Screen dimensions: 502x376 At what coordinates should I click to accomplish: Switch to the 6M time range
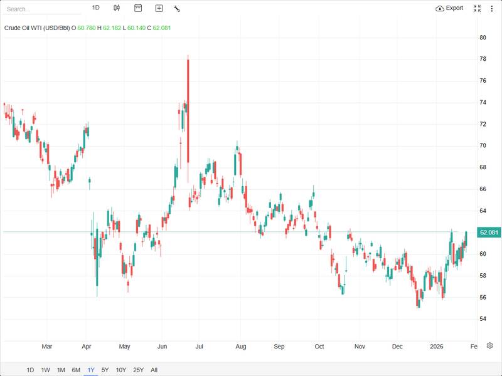76,370
